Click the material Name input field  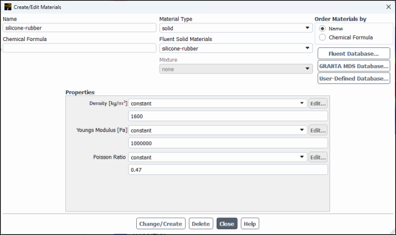point(80,28)
